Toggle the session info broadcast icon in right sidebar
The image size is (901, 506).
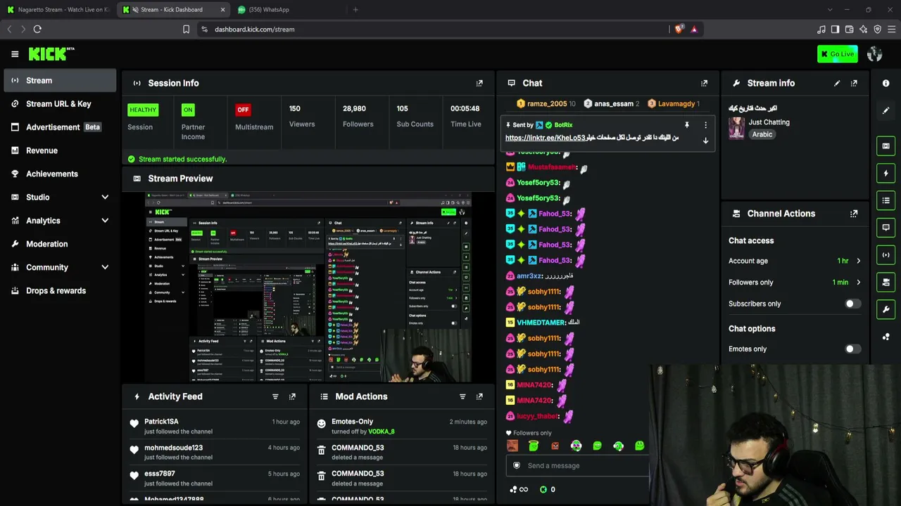point(886,255)
